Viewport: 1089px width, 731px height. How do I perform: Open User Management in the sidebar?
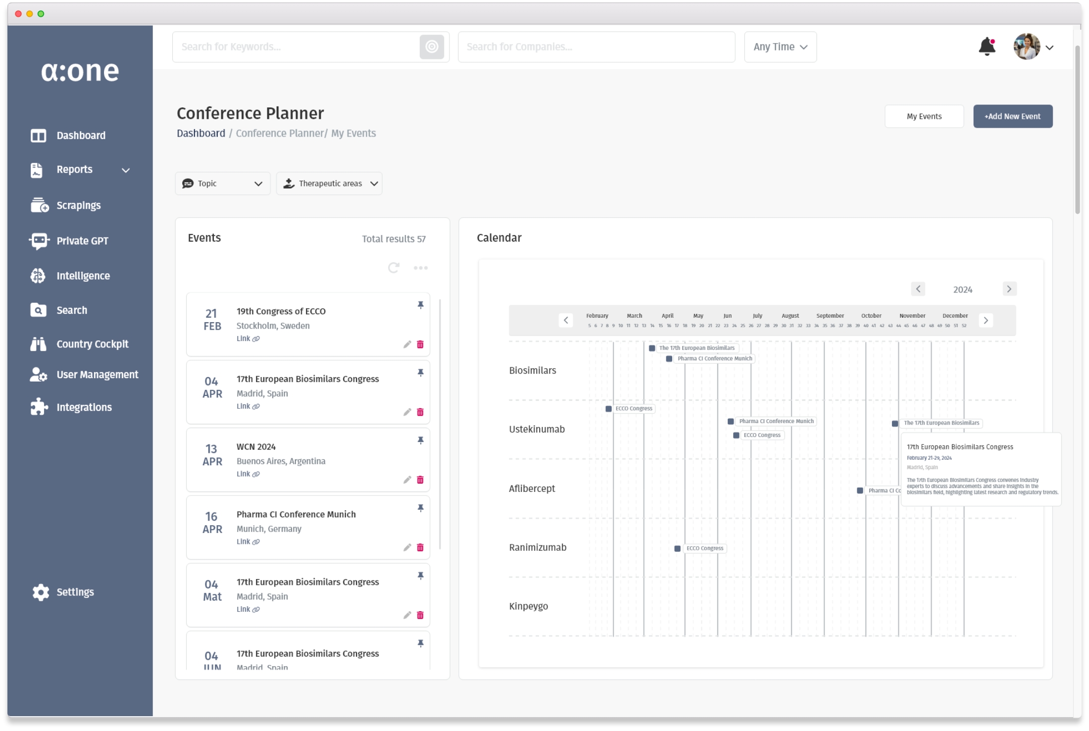97,375
